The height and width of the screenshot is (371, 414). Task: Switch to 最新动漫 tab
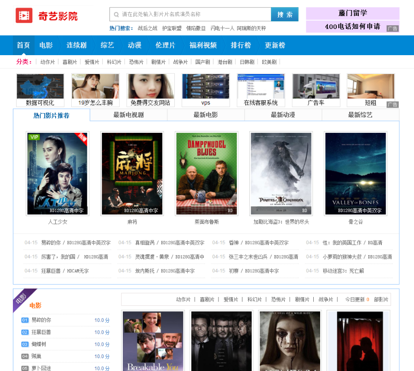[x=283, y=115]
